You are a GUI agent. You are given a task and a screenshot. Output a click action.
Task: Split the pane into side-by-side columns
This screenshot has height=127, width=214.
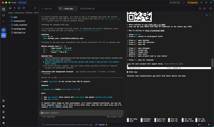tap(200, 9)
